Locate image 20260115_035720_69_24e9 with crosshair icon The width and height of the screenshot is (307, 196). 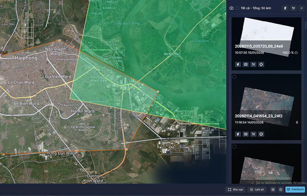click(261, 64)
